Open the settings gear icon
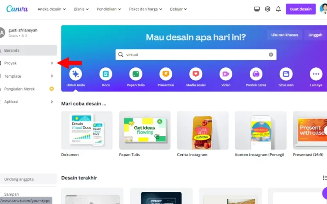The image size is (327, 204). (268, 9)
